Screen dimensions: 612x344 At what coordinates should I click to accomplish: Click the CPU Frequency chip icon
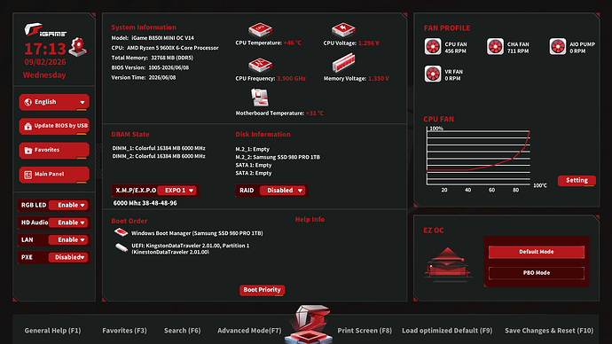pos(261,65)
